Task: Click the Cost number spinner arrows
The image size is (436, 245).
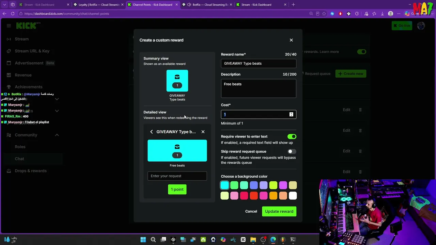Action: point(291,114)
